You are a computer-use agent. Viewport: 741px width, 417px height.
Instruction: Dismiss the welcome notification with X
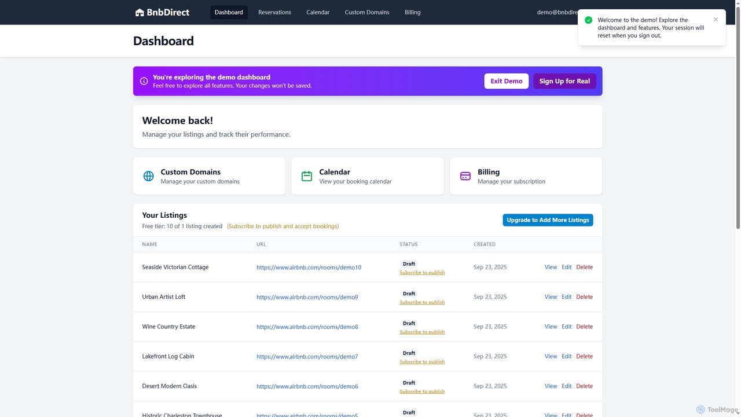pyautogui.click(x=716, y=19)
